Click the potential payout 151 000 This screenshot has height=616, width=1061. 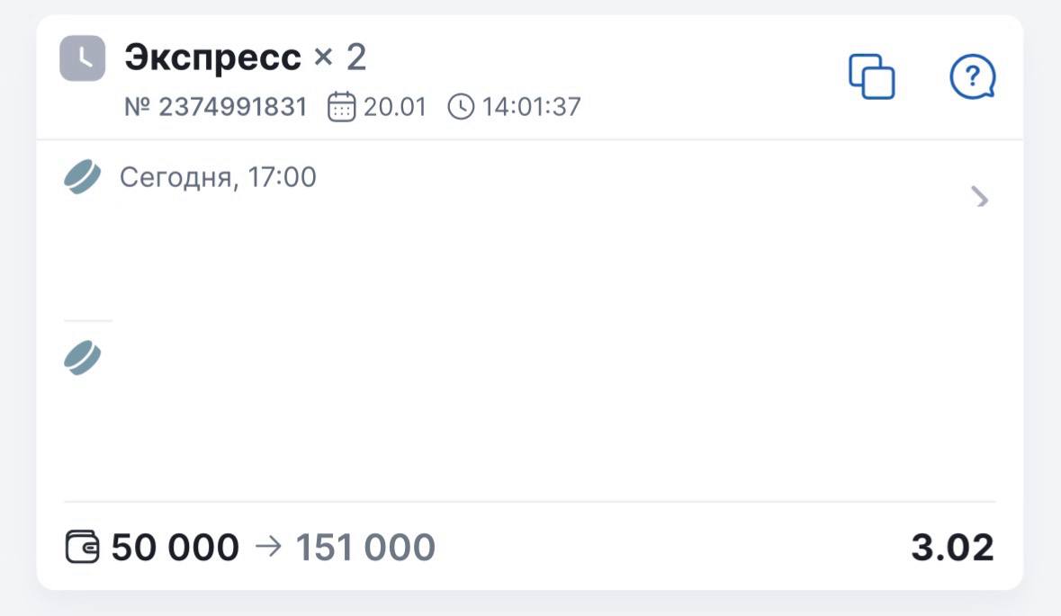pyautogui.click(x=365, y=547)
